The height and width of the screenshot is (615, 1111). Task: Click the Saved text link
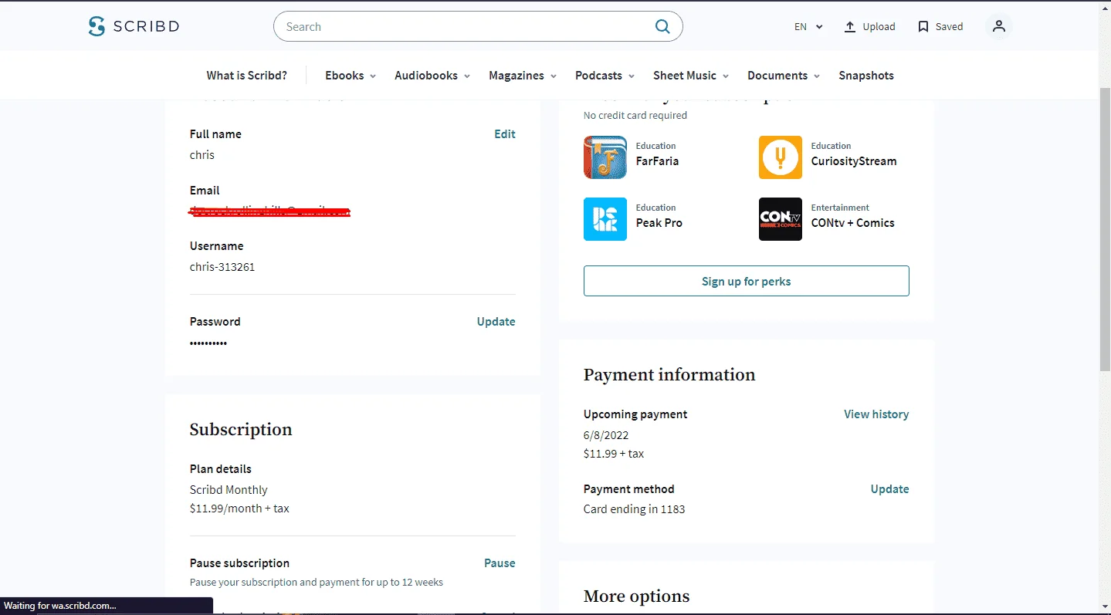949,26
